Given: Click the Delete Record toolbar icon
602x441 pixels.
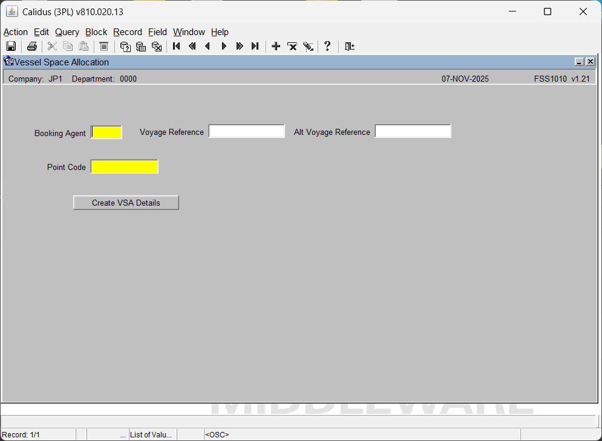Looking at the screenshot, I should 292,47.
